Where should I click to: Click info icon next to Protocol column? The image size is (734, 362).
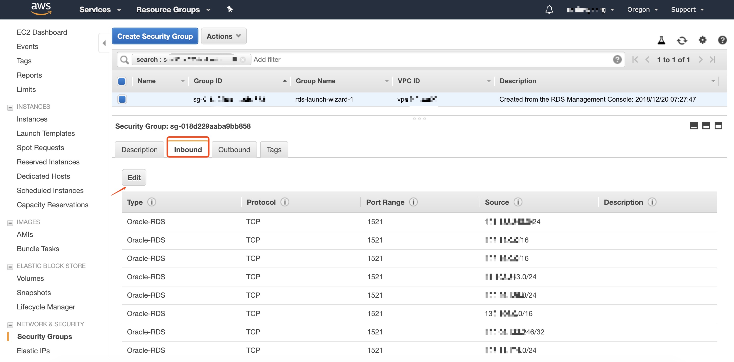click(x=285, y=202)
